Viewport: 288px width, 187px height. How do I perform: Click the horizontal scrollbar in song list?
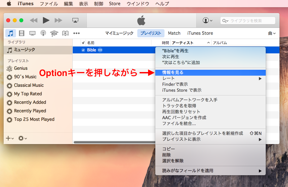tap(114, 142)
